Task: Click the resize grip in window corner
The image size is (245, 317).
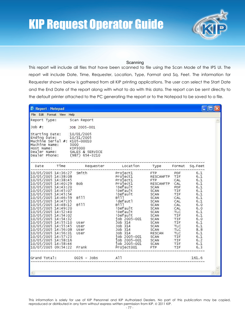Action: point(218,273)
